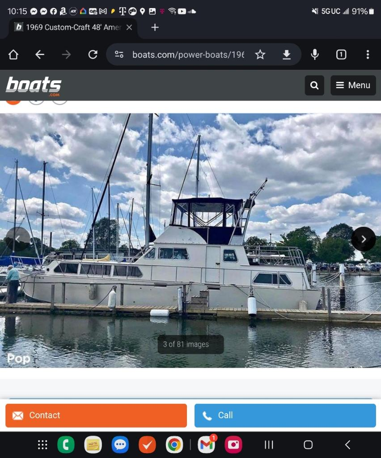Click the blue Call button
This screenshot has width=381, height=458.
pyautogui.click(x=285, y=416)
